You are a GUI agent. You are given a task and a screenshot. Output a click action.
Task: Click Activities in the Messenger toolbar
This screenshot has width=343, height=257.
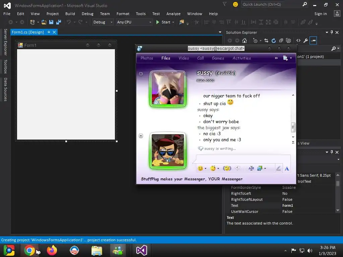(242, 58)
